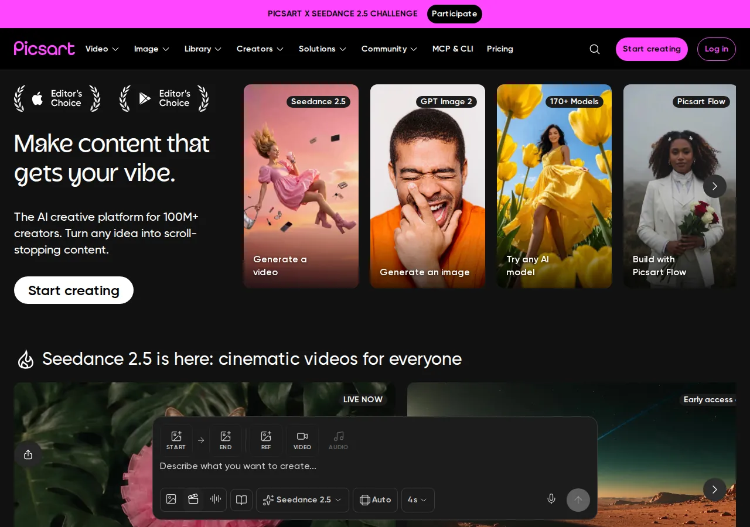Click the Picsart logo
750x527 pixels.
coord(45,49)
